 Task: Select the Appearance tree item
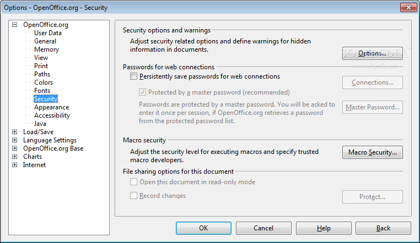point(51,107)
